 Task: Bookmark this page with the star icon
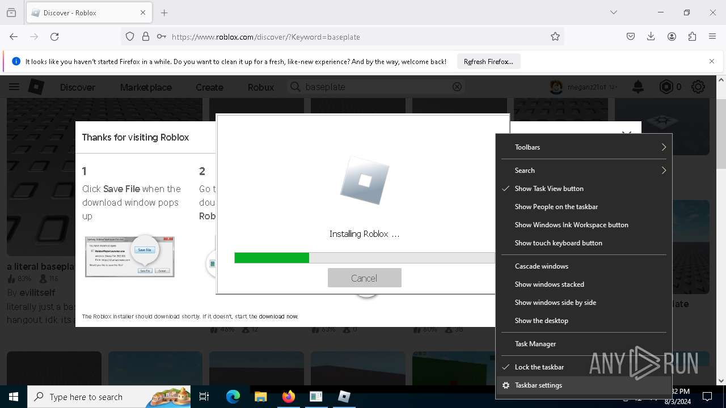coord(555,36)
